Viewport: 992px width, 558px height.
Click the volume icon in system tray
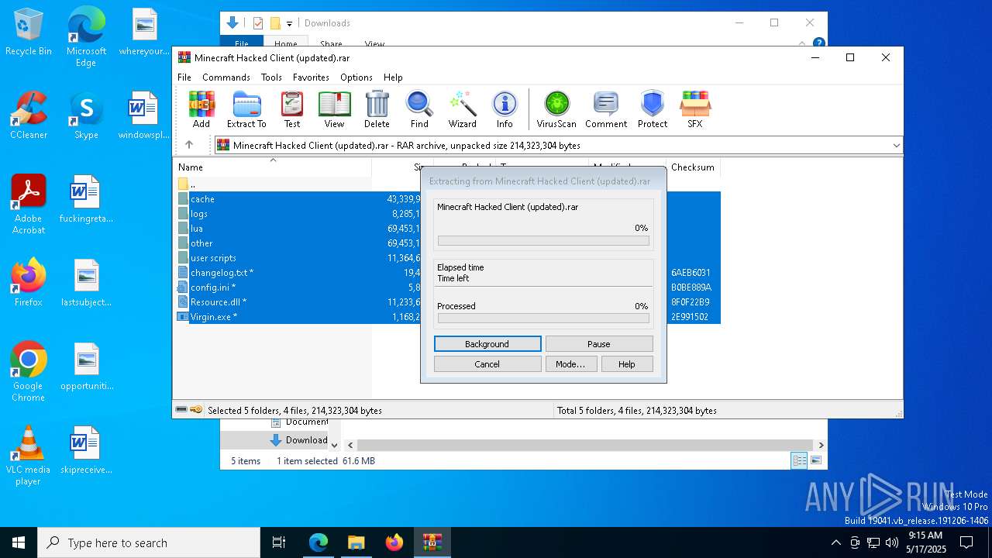[891, 542]
